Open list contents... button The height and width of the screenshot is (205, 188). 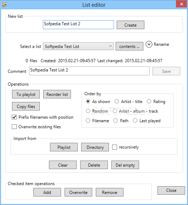click(x=129, y=46)
